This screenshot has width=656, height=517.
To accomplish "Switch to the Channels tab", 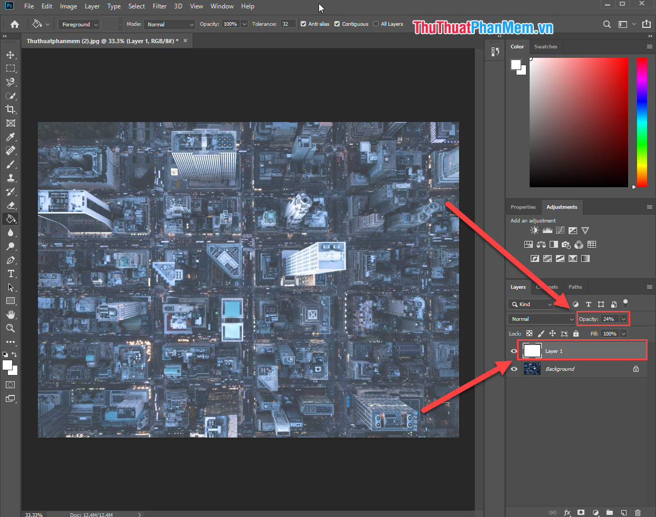I will [546, 287].
